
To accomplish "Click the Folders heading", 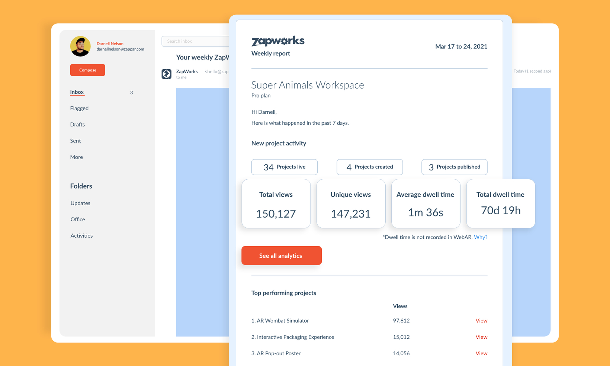I will pyautogui.click(x=81, y=186).
